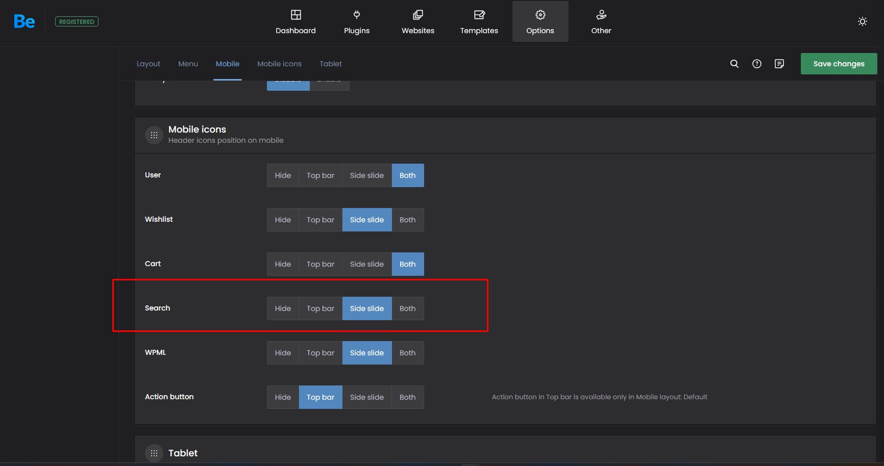Viewport: 884px width, 466px height.
Task: Set Action button to Side slide
Action: coord(367,397)
